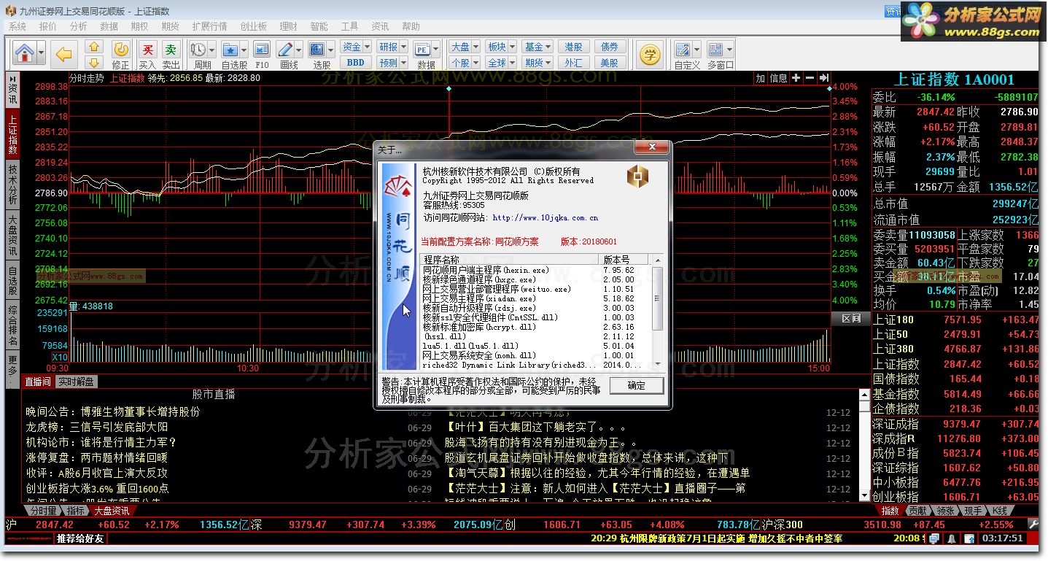Click the program list scroll-up arrow
The height and width of the screenshot is (561, 1048).
pyautogui.click(x=658, y=260)
